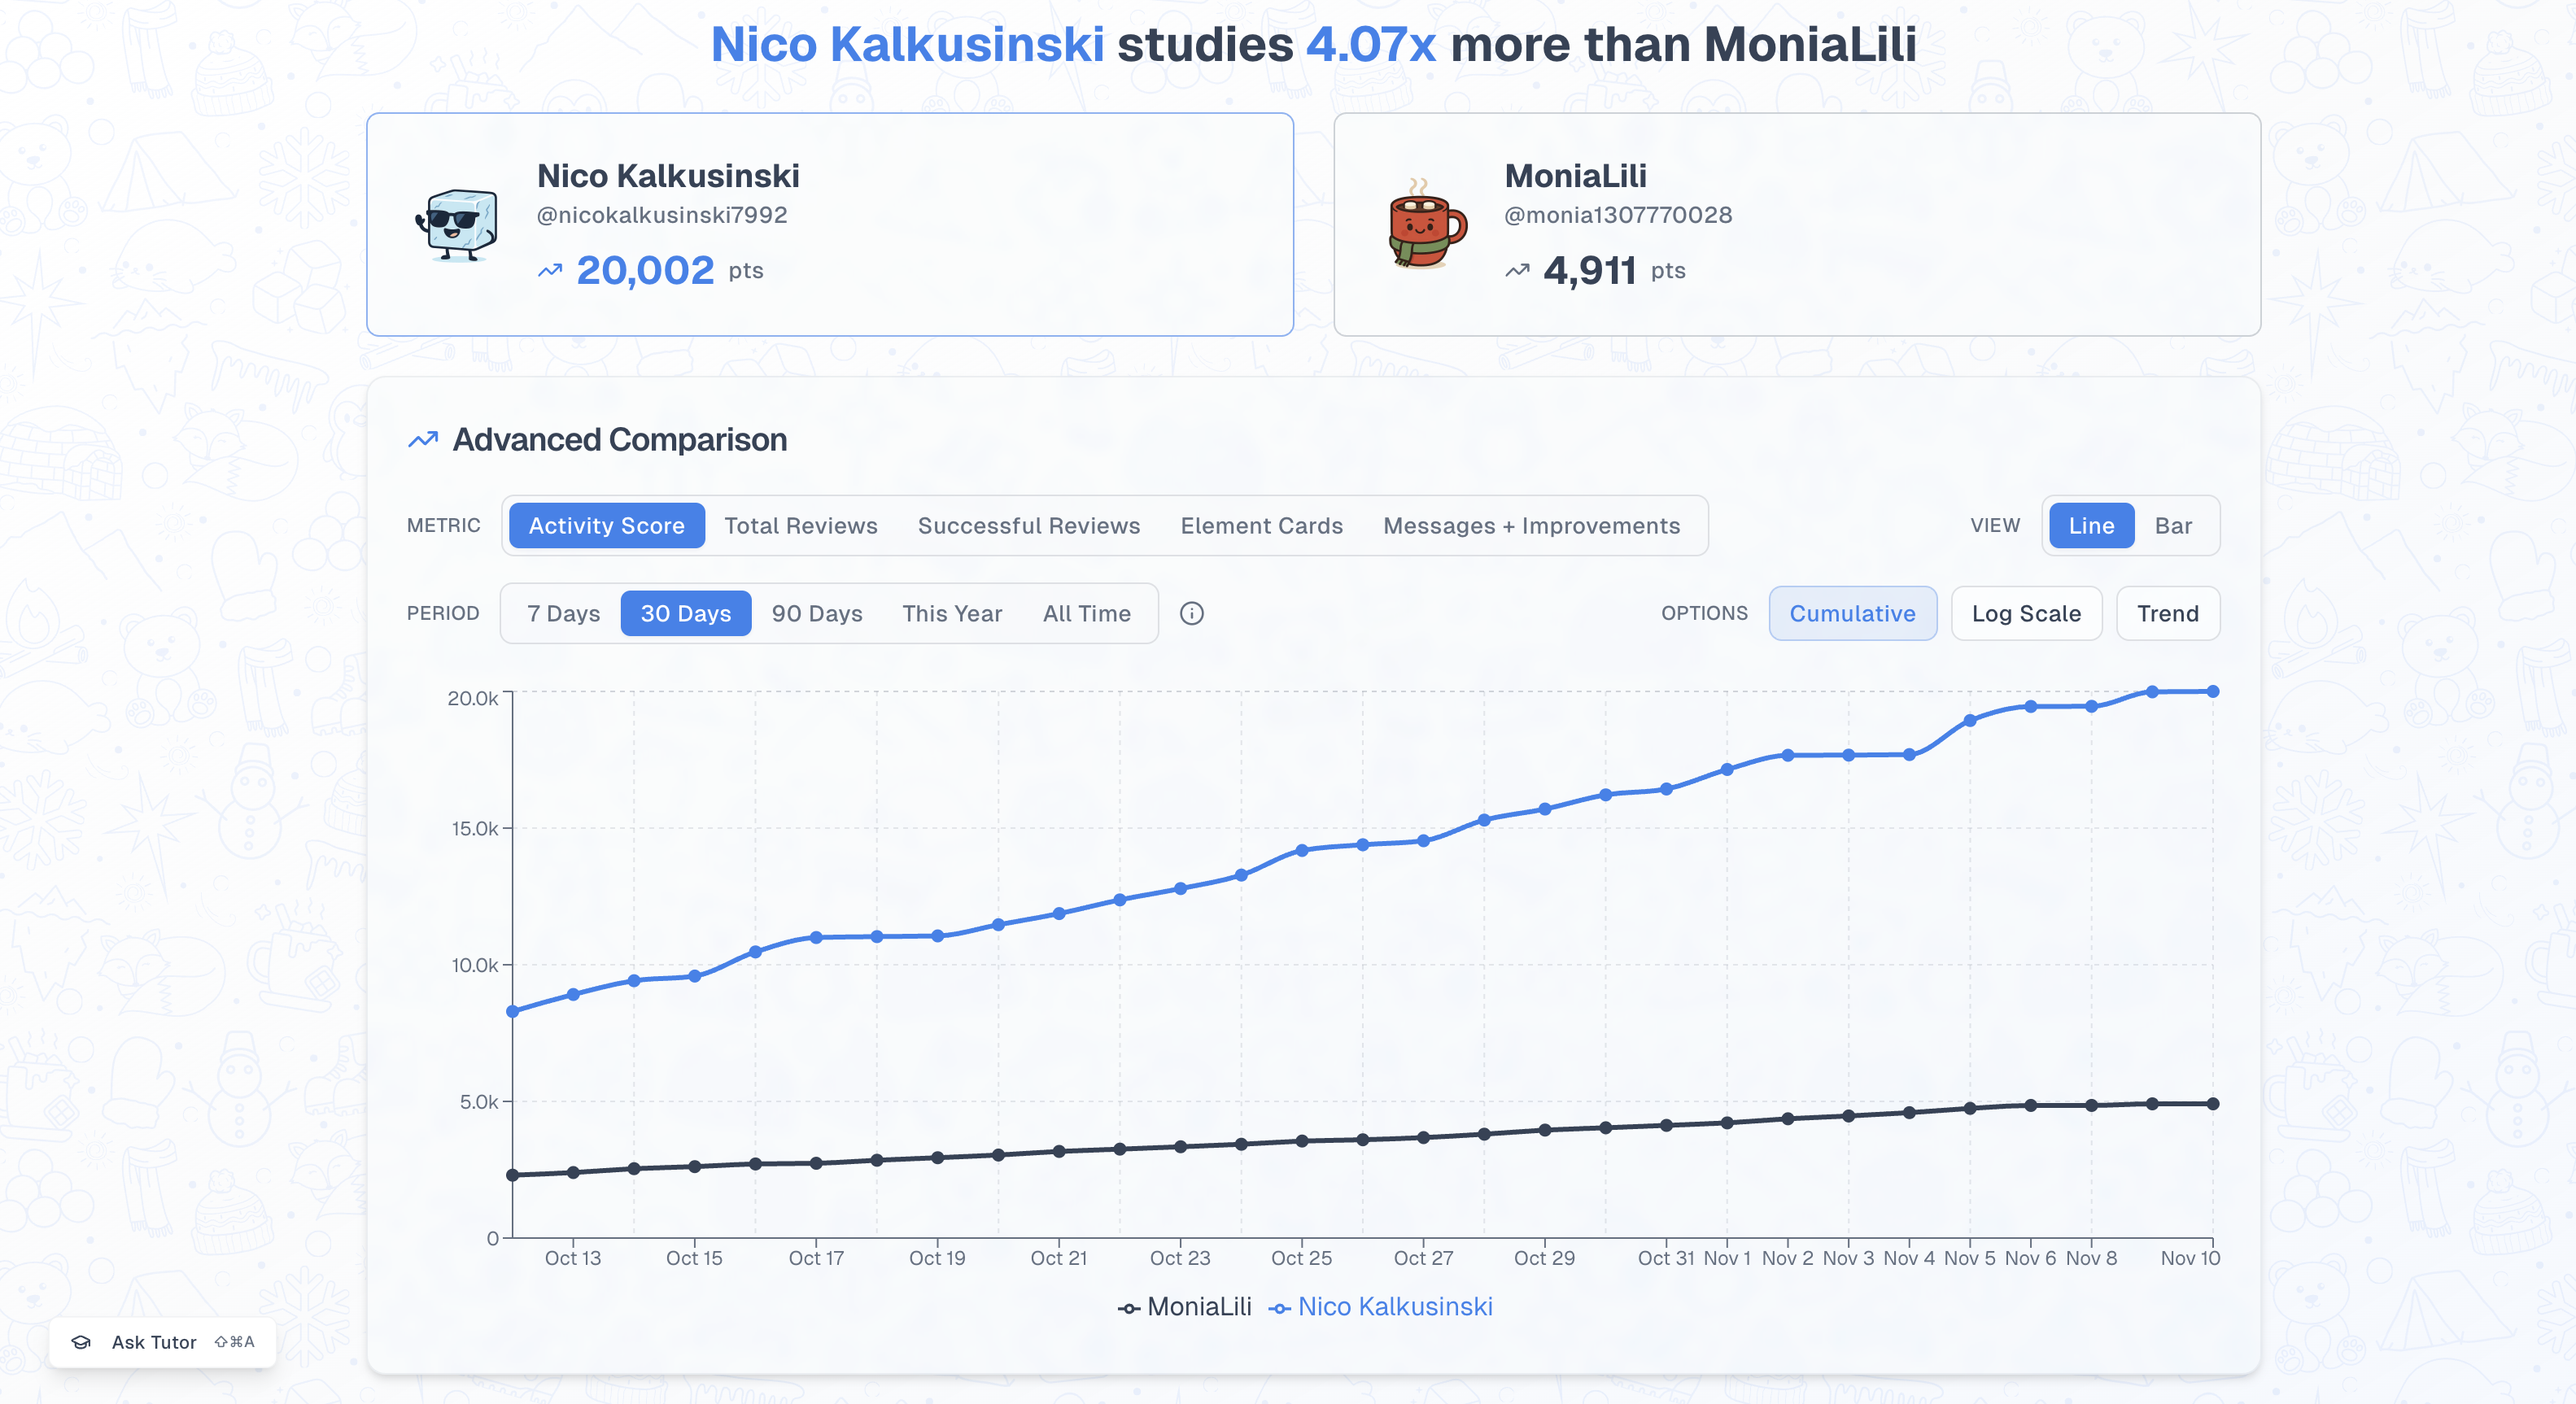Image resolution: width=2576 pixels, height=1404 pixels.
Task: Click the Ask Tutor graduation cap icon
Action: pos(81,1342)
